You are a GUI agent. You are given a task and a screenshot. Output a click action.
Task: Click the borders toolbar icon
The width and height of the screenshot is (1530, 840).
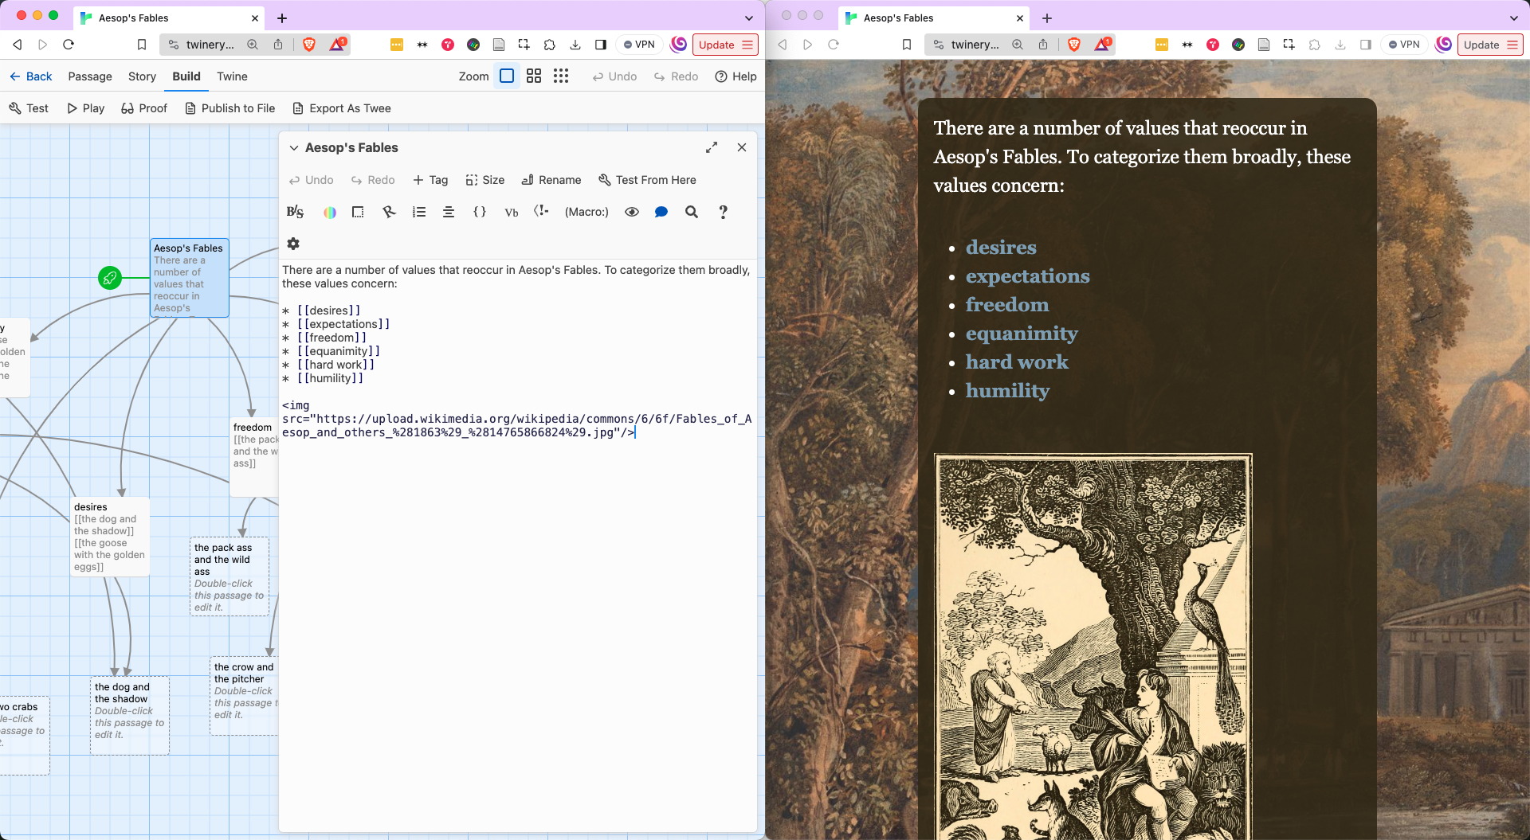point(358,212)
